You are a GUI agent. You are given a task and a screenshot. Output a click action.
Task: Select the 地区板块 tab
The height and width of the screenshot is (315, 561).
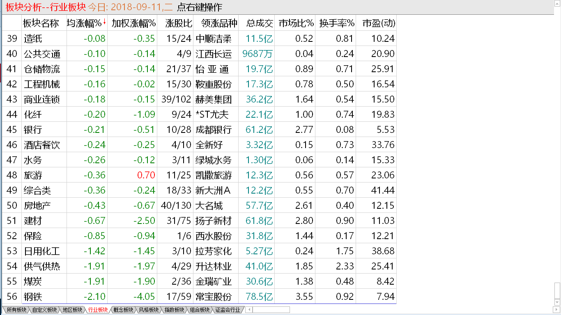72,310
